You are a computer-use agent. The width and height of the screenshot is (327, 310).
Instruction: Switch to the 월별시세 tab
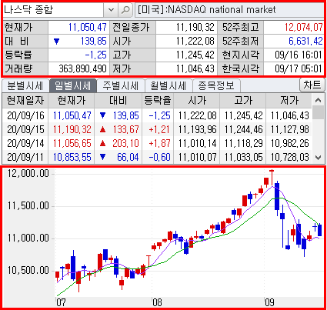169,85
